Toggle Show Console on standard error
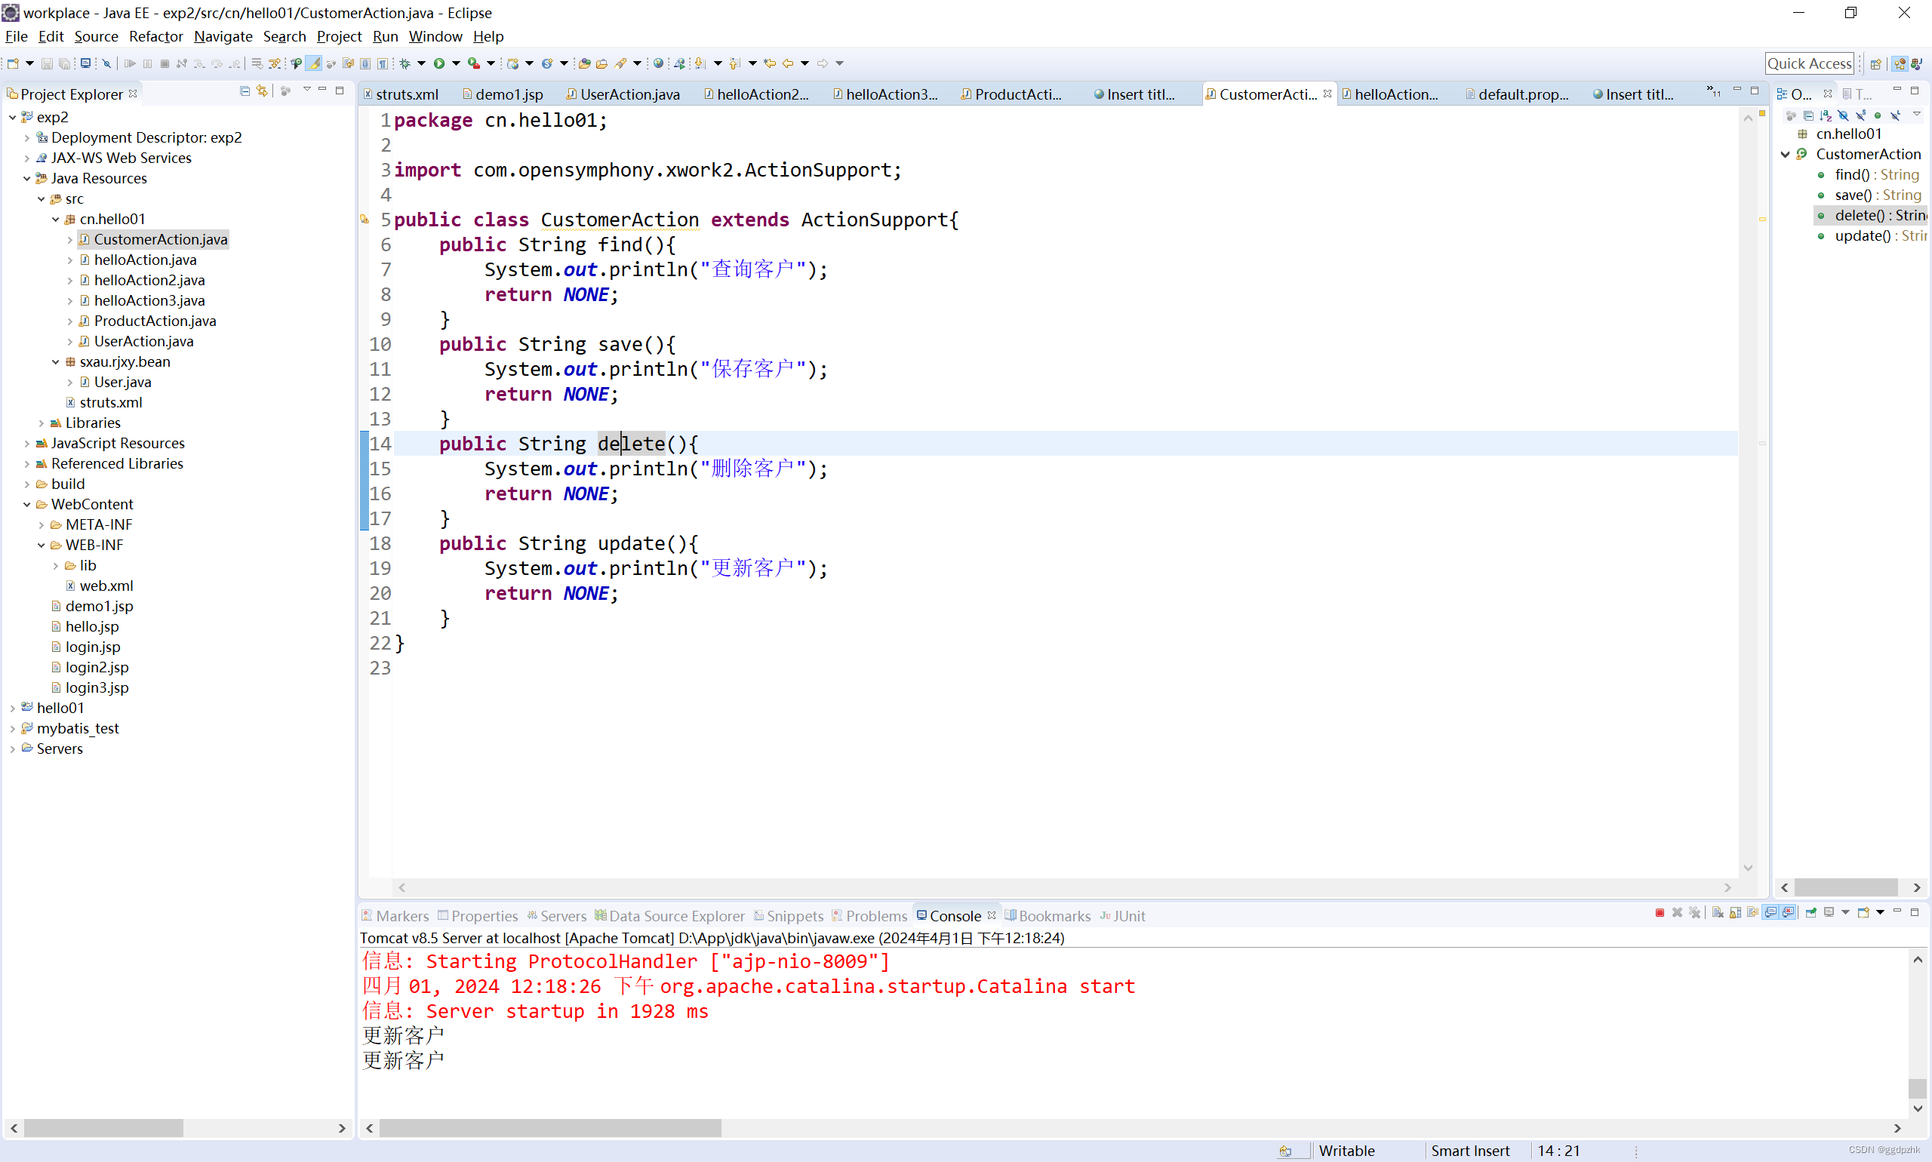Viewport: 1932px width, 1162px height. coord(1788,913)
